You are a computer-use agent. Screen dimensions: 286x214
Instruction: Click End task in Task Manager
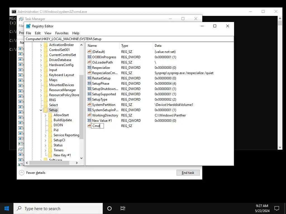(188, 173)
